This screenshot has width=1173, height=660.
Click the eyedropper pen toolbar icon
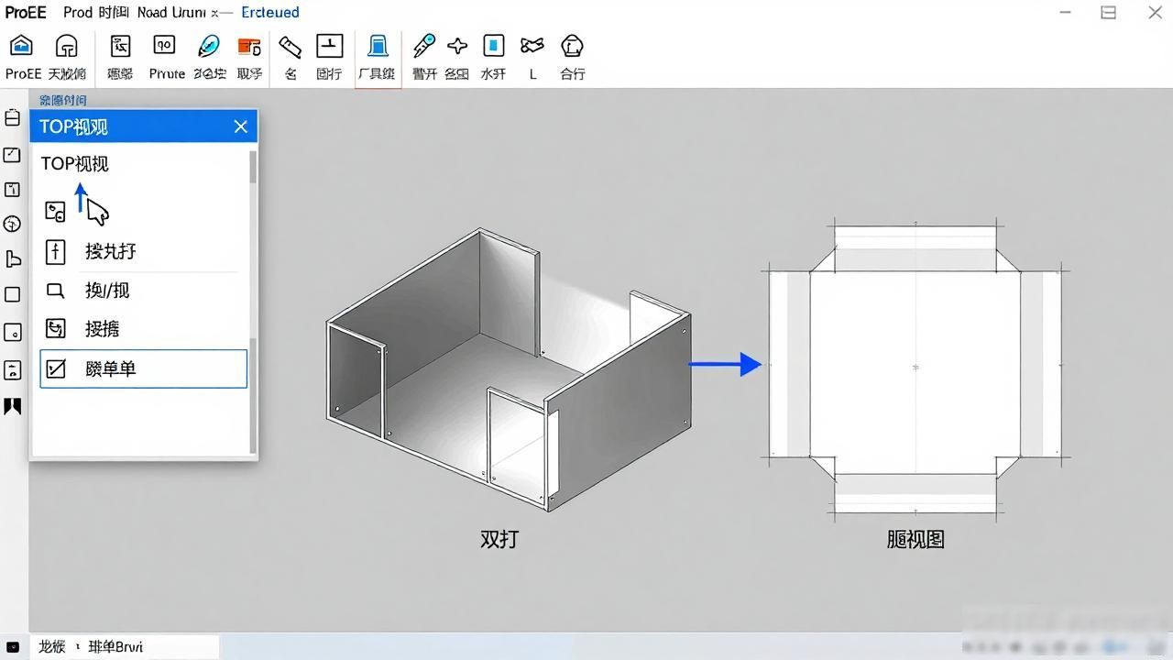[x=423, y=46]
